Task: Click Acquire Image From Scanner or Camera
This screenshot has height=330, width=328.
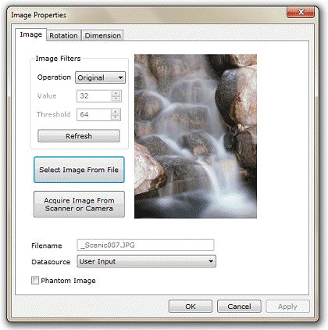Action: coord(79,204)
